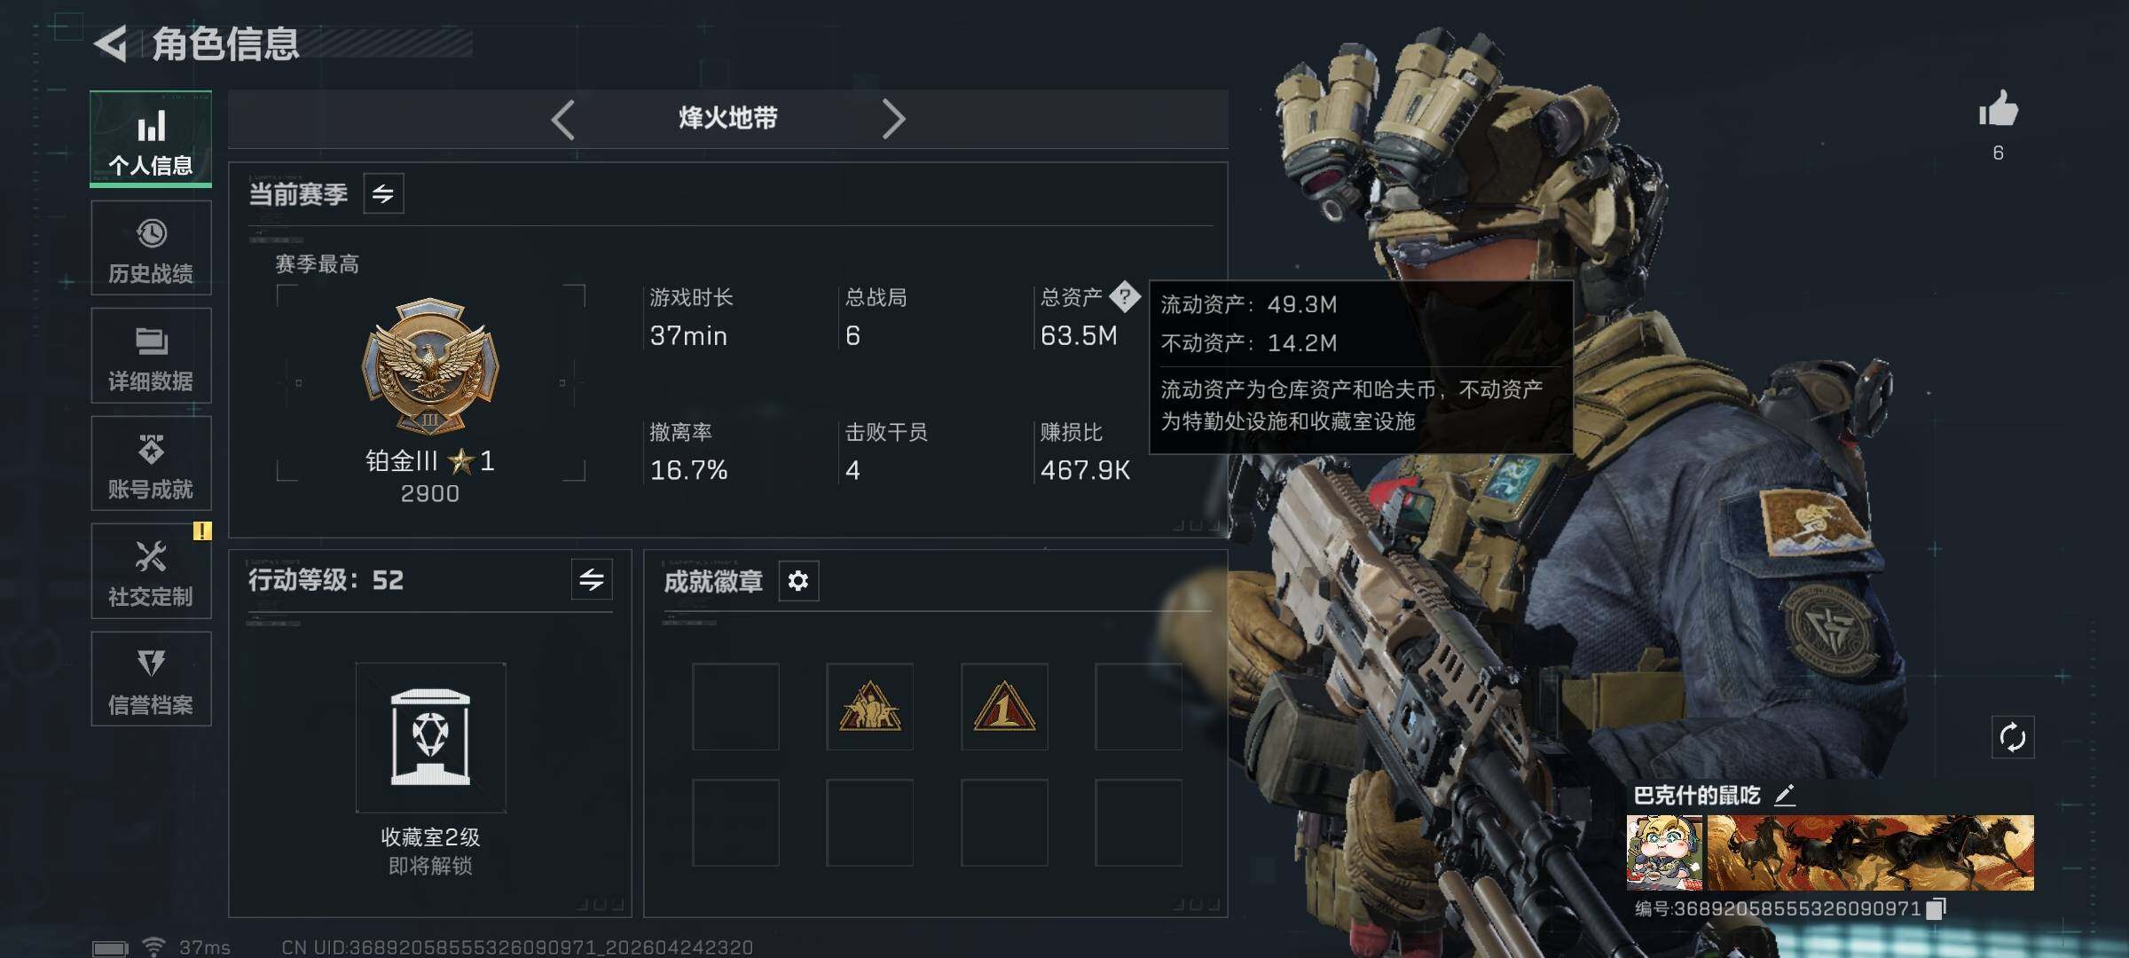Go to 社交定制 section

point(151,571)
